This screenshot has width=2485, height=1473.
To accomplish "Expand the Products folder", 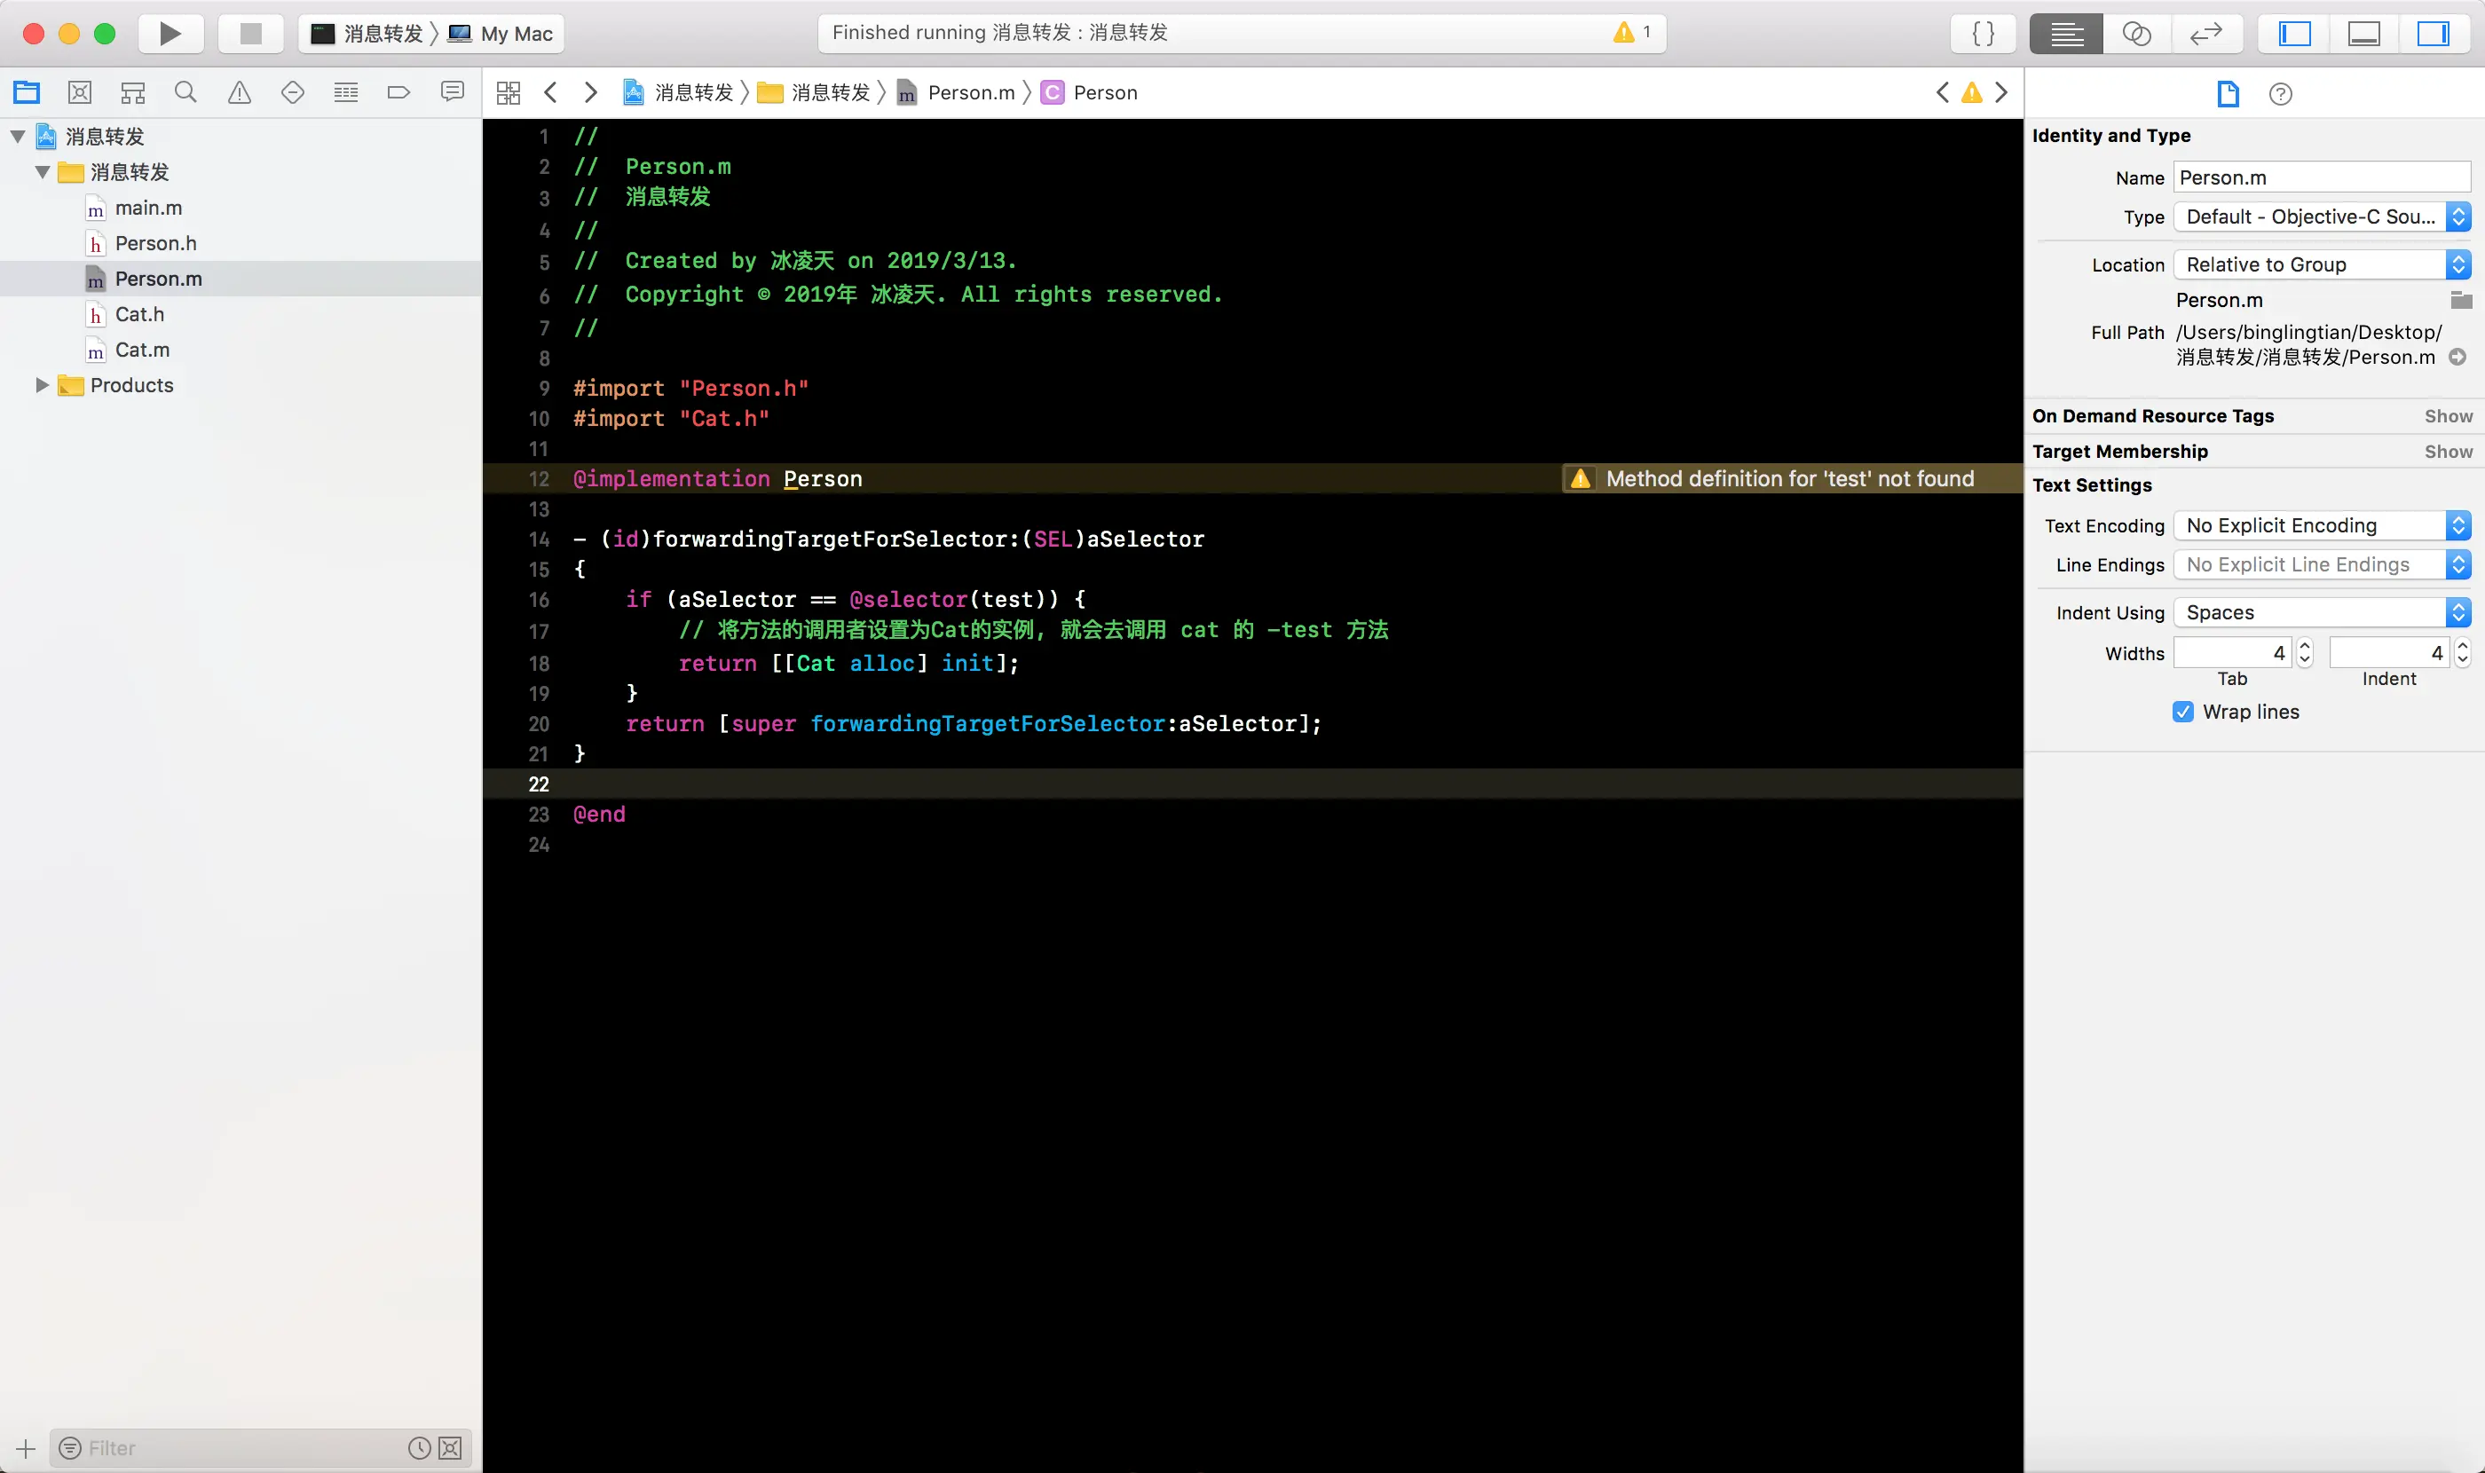I will (x=42, y=385).
